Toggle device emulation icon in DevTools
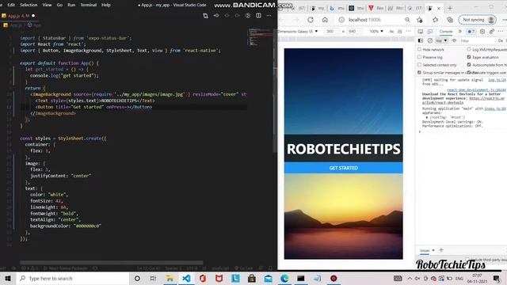Image resolution: width=507 pixels, height=285 pixels. tap(430, 32)
